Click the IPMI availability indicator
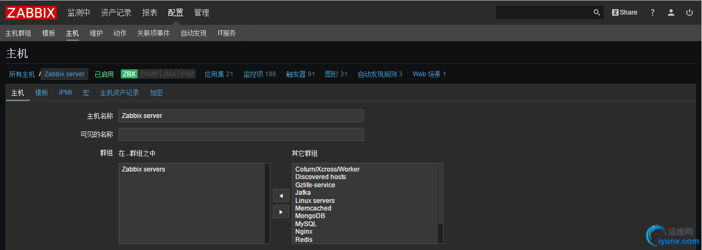Image resolution: width=702 pixels, height=250 pixels. pyautogui.click(x=187, y=74)
